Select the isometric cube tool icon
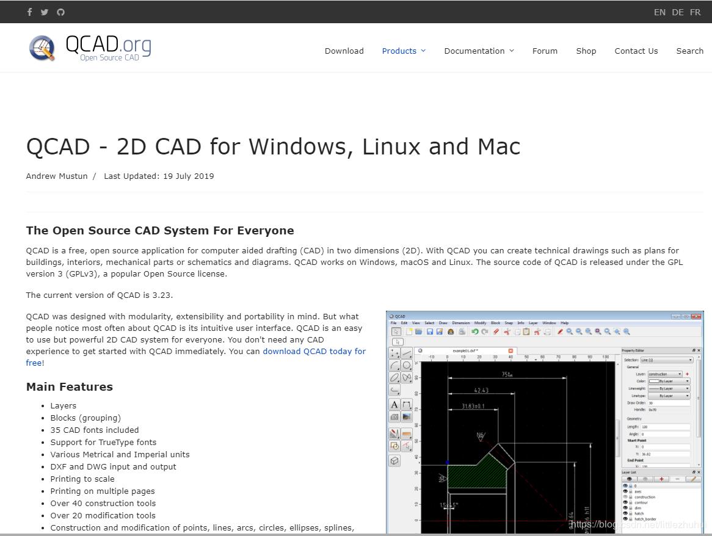Image resolution: width=712 pixels, height=536 pixels. 394,461
